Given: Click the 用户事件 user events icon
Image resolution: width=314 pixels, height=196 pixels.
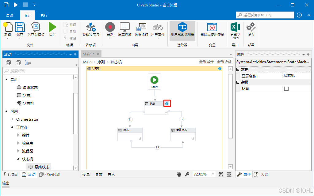Looking at the screenshot, I should pos(158,27).
